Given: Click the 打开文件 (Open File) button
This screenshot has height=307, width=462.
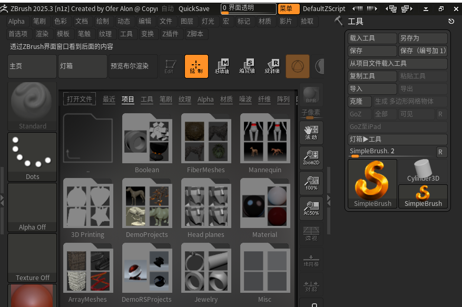Looking at the screenshot, I should click(79, 99).
